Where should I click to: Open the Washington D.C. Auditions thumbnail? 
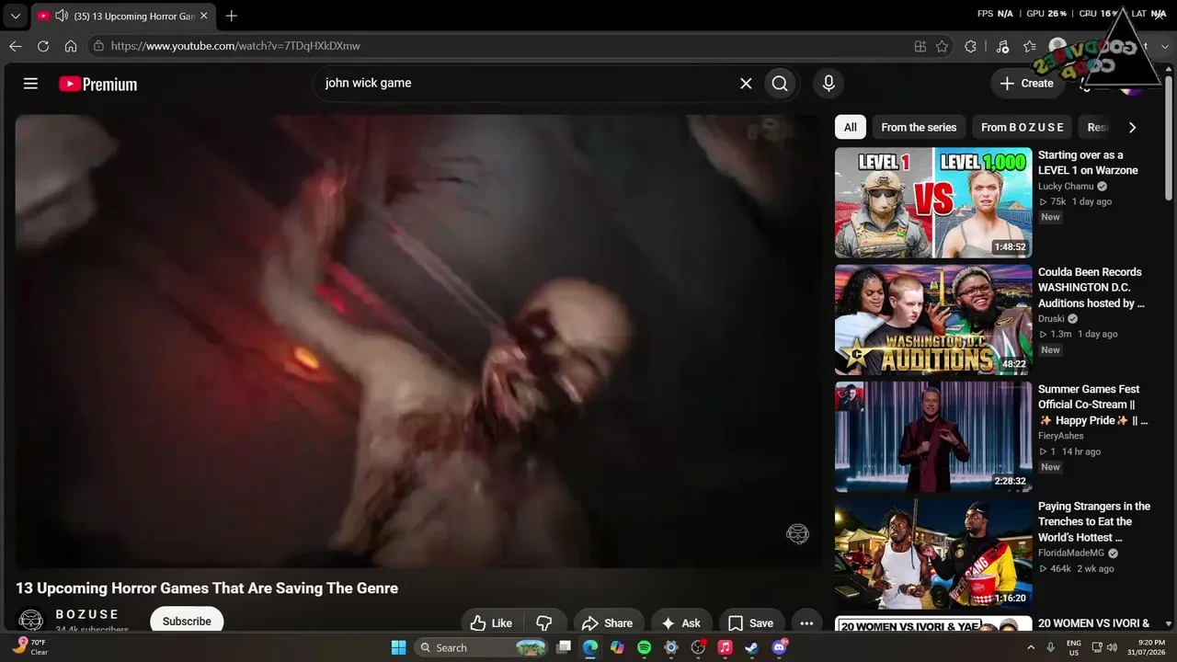tap(933, 320)
